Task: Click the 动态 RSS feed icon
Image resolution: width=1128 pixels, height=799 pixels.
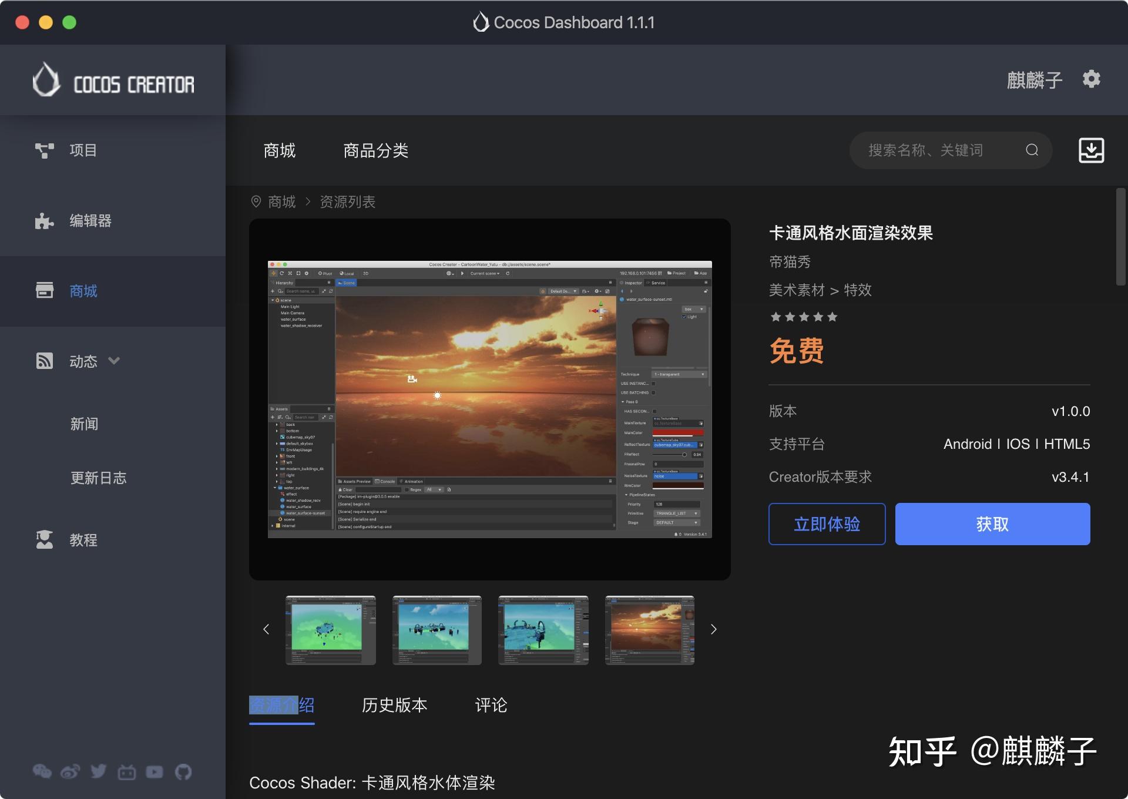Action: (45, 361)
